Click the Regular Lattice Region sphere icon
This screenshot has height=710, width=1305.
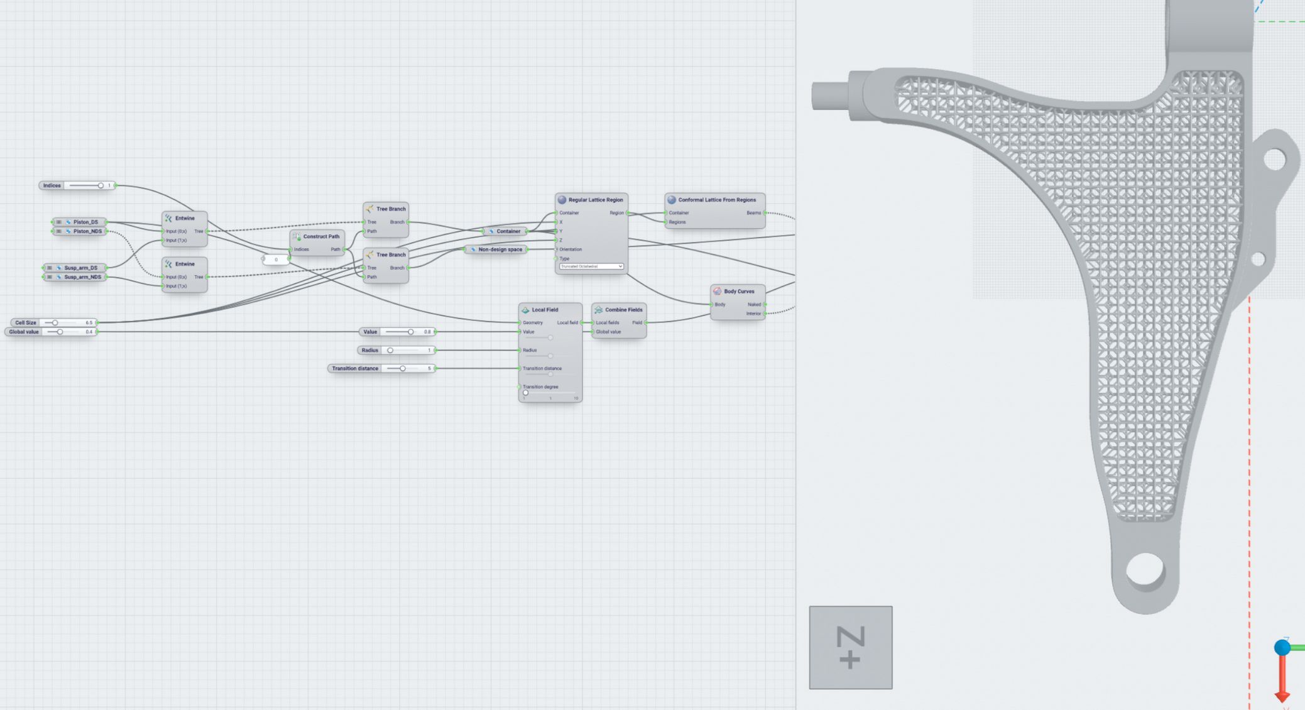click(562, 200)
